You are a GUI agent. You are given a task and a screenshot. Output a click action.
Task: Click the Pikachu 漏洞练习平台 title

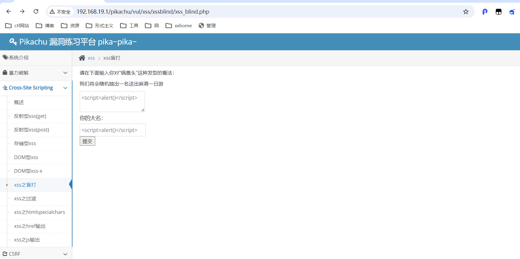pos(78,42)
